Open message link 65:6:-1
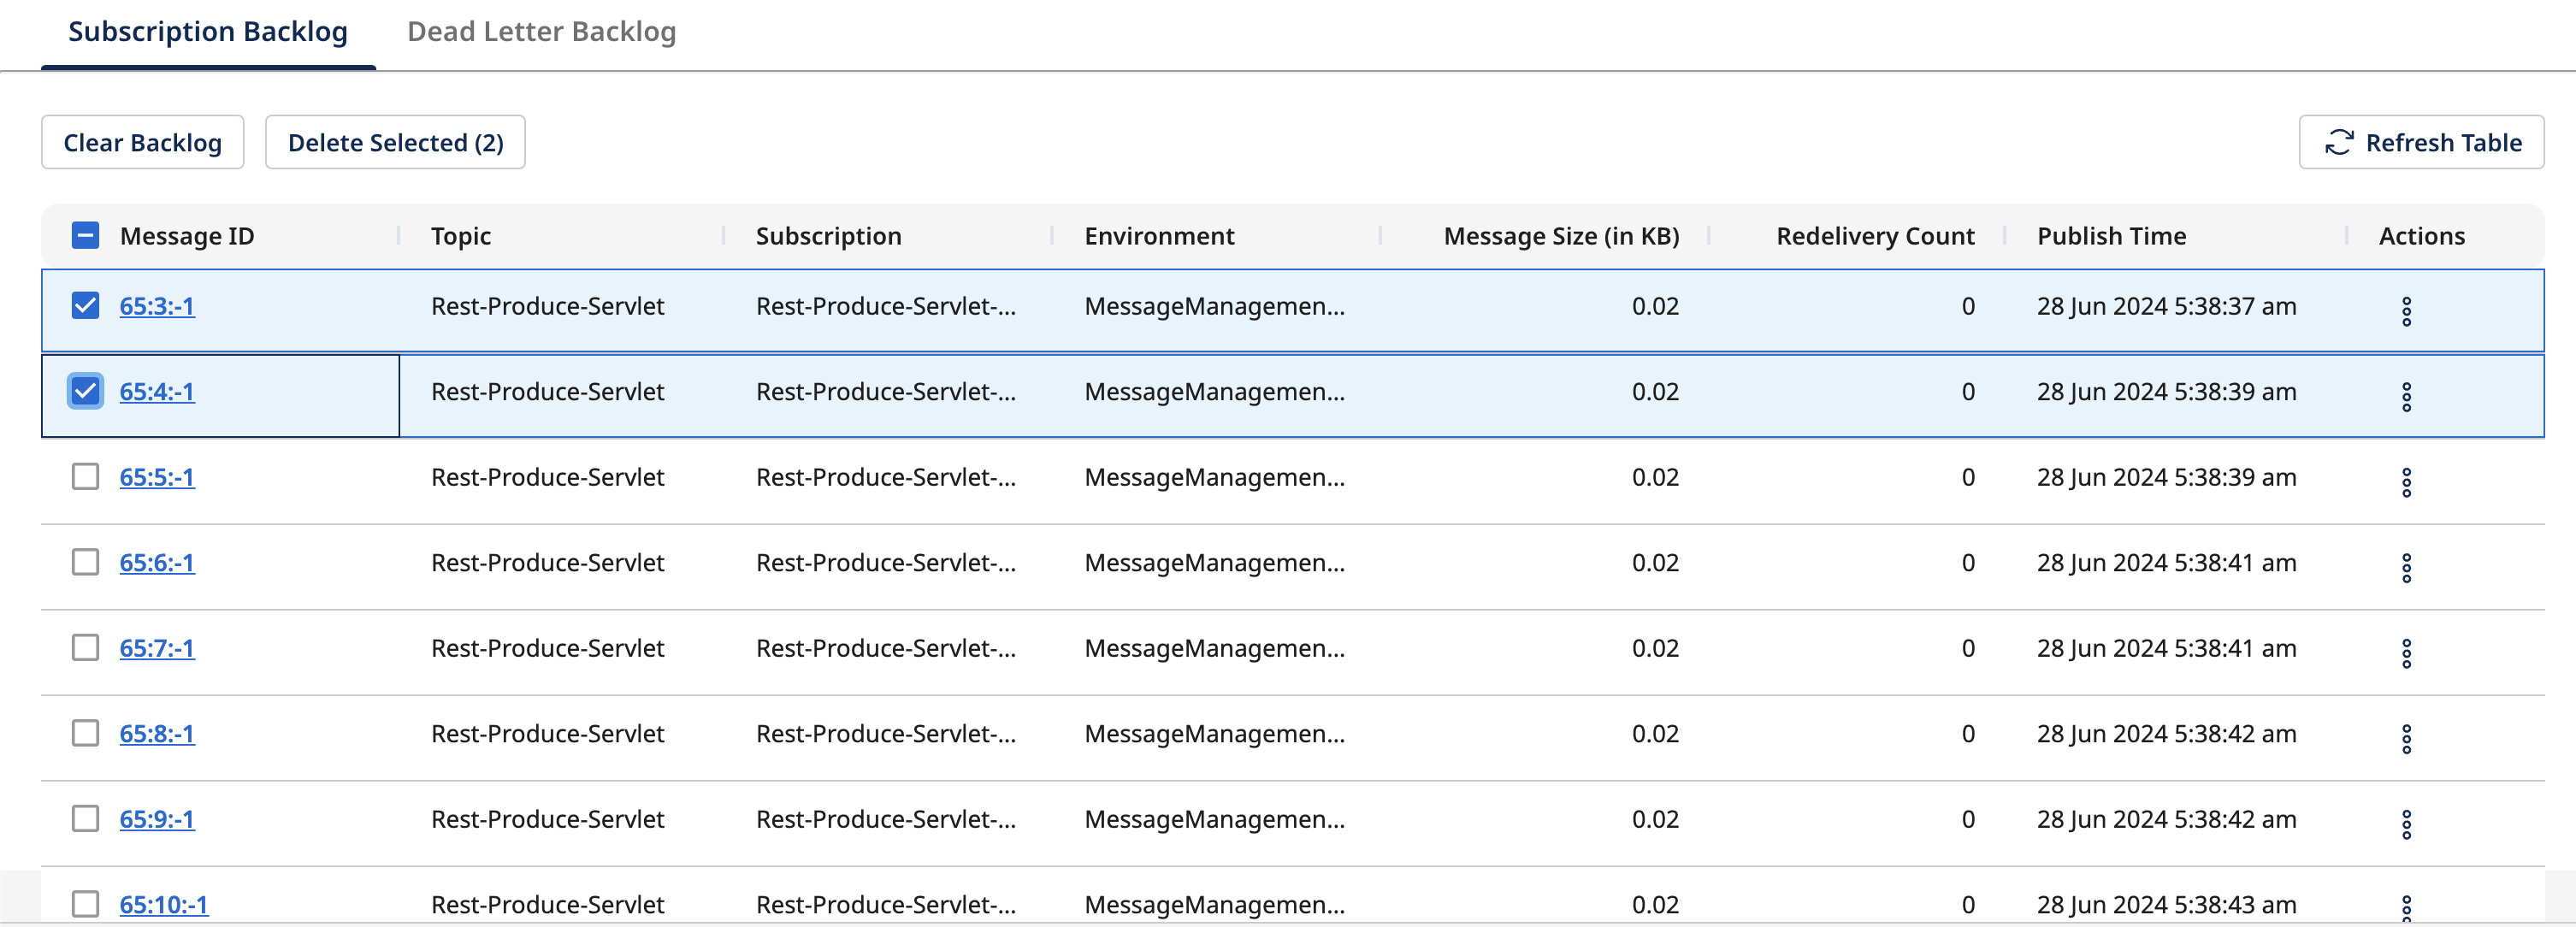Viewport: 2576px width, 927px height. [157, 563]
